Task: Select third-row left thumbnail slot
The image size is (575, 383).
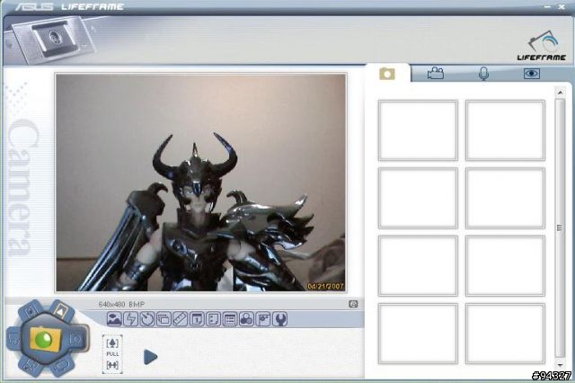Action: 418,266
